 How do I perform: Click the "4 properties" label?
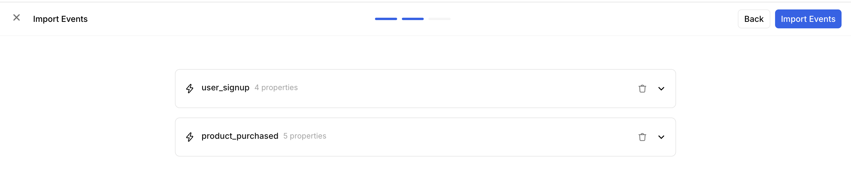click(276, 88)
